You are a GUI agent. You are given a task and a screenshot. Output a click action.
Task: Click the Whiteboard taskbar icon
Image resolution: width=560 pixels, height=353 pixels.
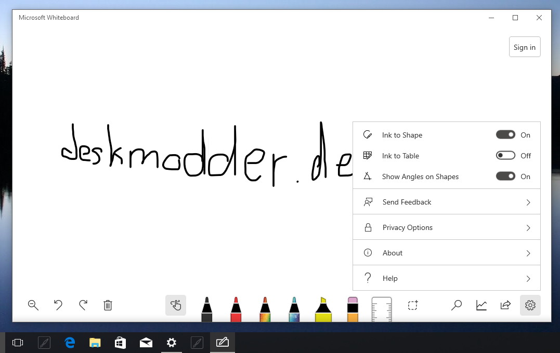[223, 343]
